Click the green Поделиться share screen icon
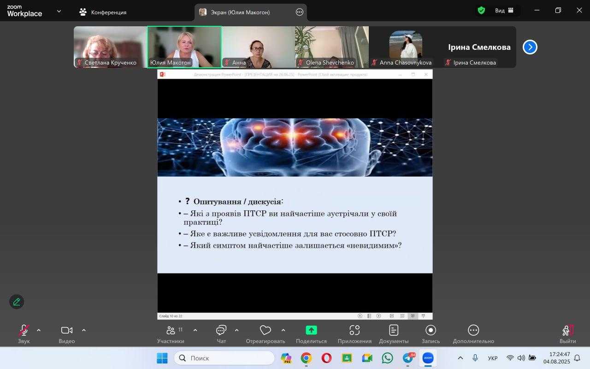The height and width of the screenshot is (369, 590). pyautogui.click(x=311, y=330)
